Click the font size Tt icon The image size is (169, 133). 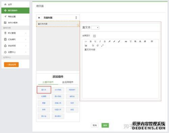click(x=130, y=41)
